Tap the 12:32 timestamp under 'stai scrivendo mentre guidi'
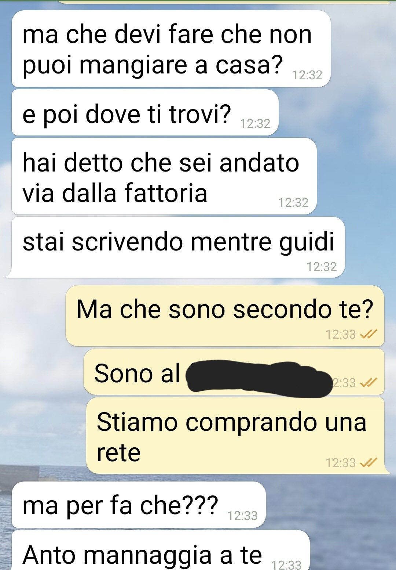This screenshot has width=396, height=570. pyautogui.click(x=322, y=266)
